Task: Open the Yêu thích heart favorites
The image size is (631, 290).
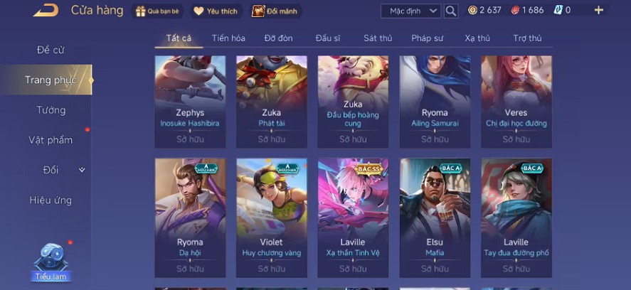Action: click(216, 11)
